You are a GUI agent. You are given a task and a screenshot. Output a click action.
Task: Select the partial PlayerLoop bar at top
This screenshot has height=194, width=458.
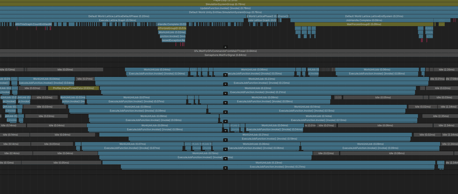(x=229, y=1)
